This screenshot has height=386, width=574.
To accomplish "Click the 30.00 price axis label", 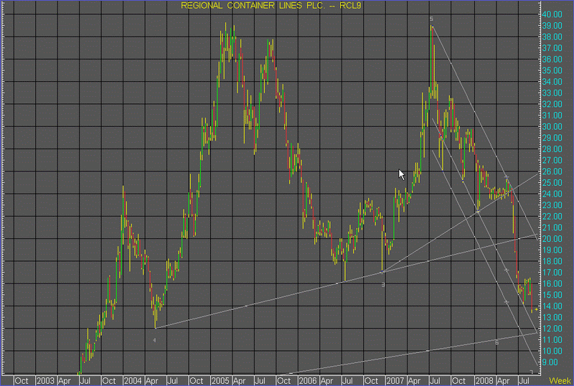I will coord(552,126).
